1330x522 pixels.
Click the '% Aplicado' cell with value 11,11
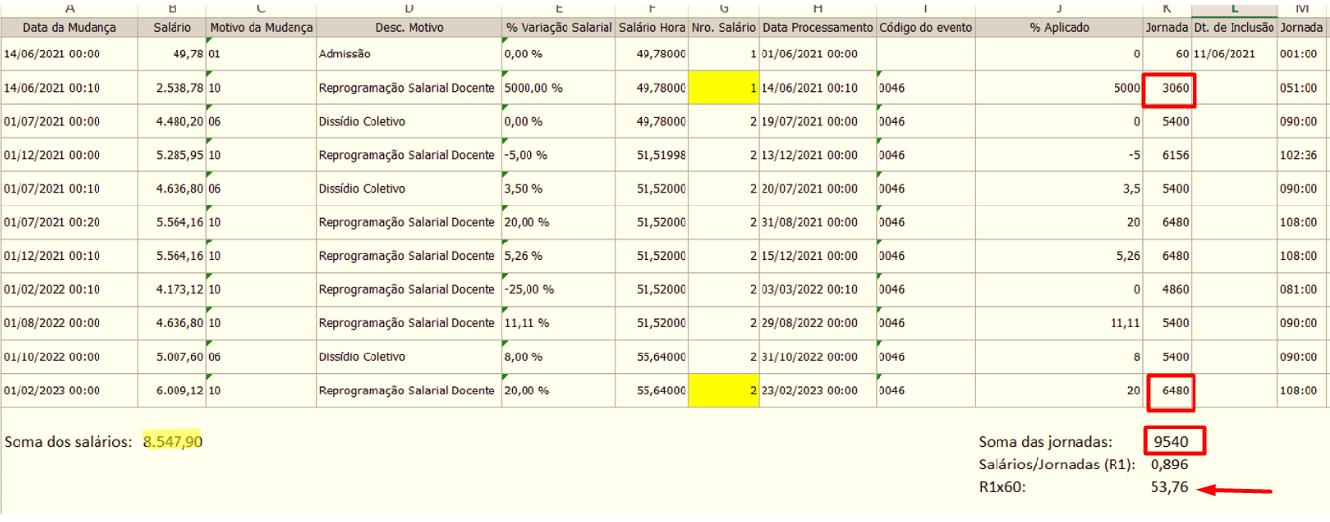click(1059, 323)
